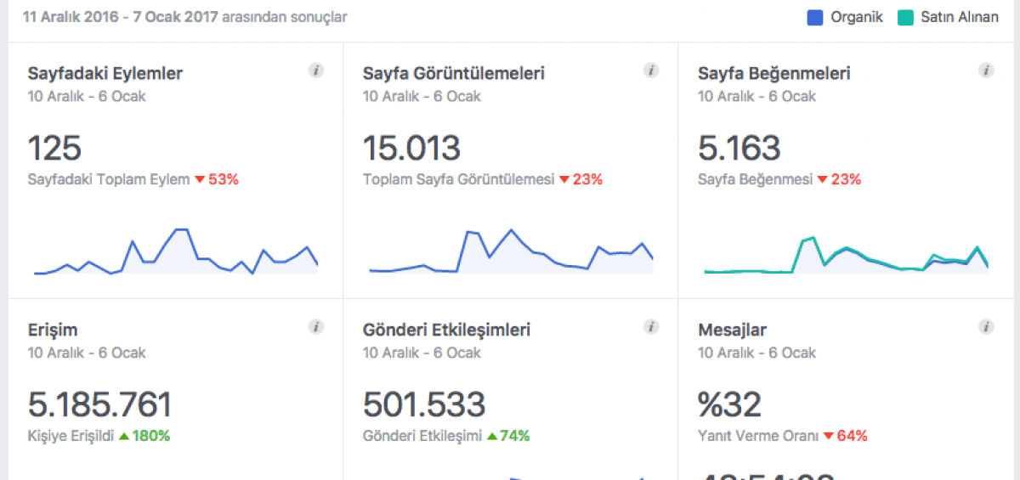Toggle the Satın Alınan legend label

coord(960,17)
